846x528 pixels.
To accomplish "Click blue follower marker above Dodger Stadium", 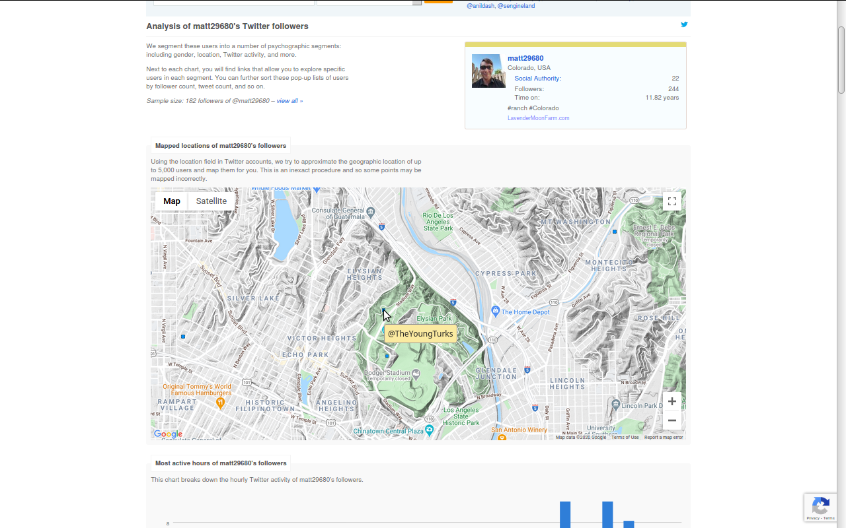I will 387,356.
